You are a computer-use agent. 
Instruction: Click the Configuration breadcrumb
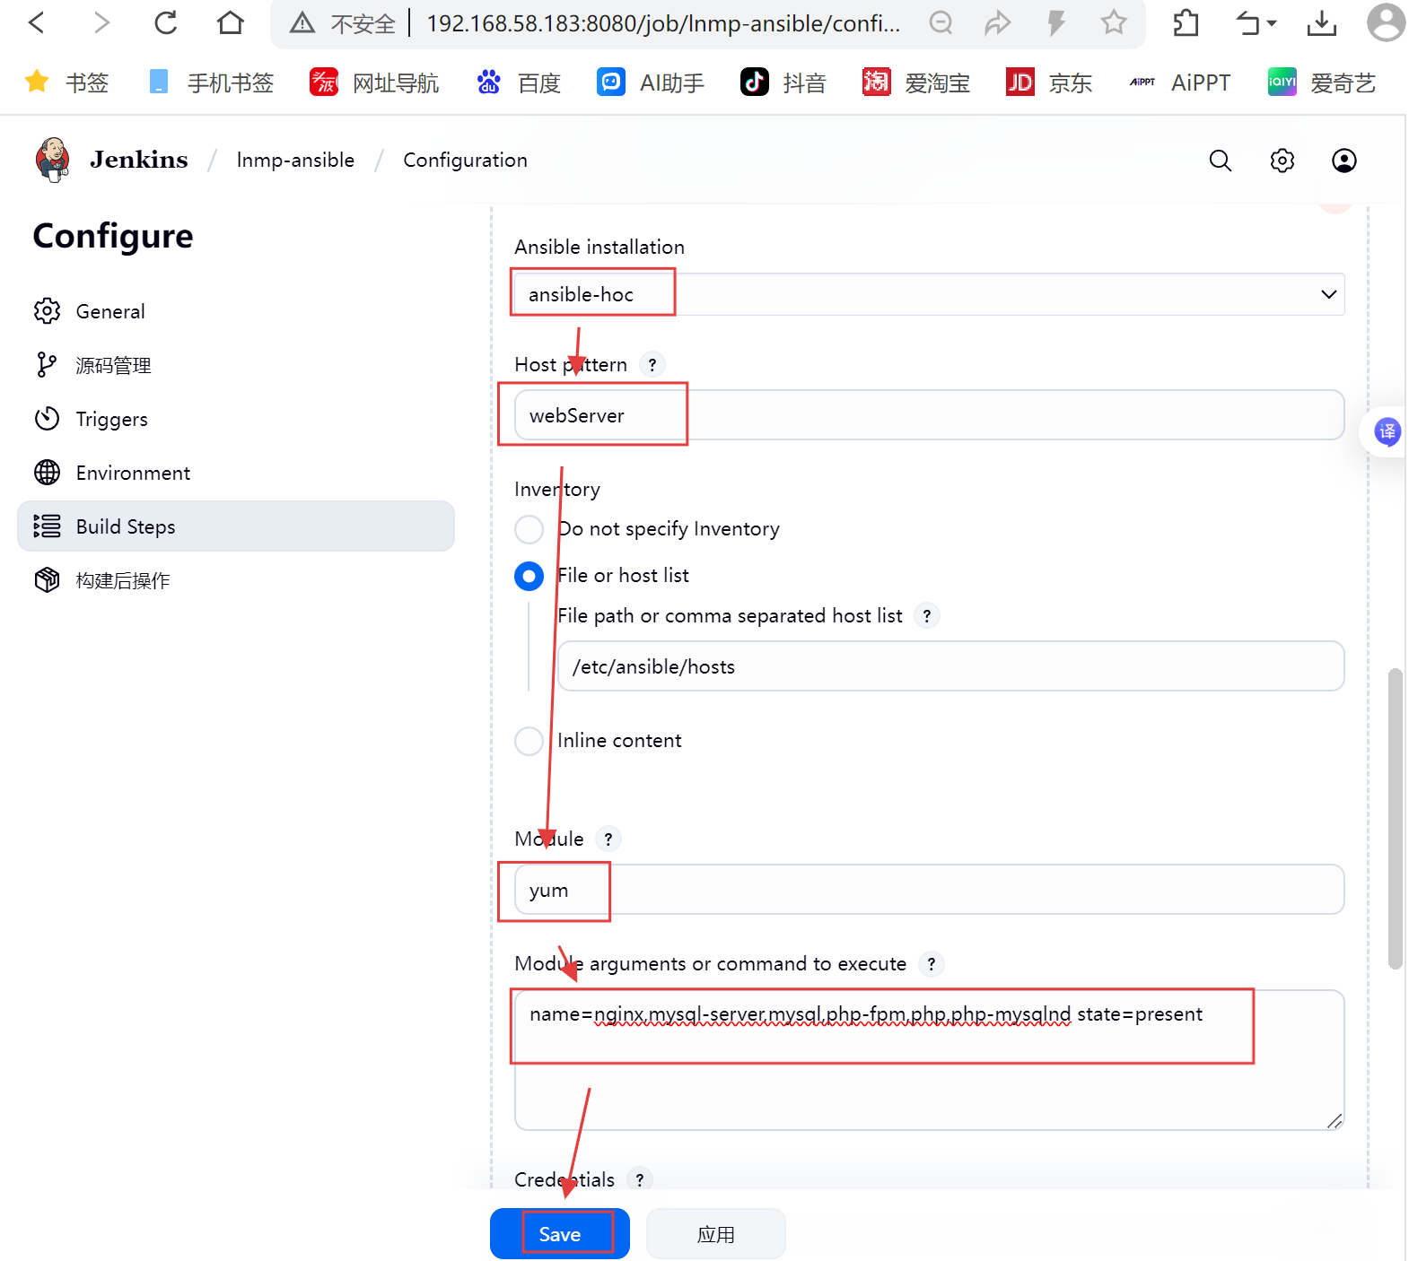[x=465, y=160]
